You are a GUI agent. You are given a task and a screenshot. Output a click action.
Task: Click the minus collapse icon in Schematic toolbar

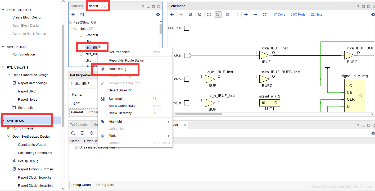point(255,15)
